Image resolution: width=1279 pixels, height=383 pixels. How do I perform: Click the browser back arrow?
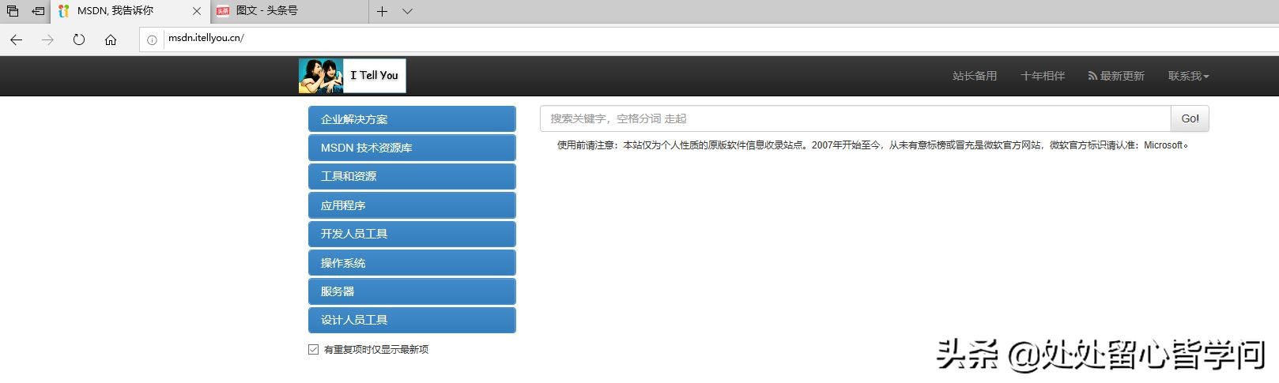(16, 39)
